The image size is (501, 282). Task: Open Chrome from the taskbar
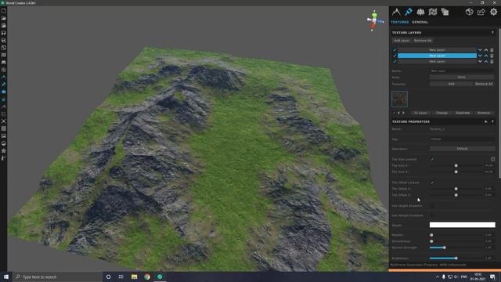[x=147, y=277]
